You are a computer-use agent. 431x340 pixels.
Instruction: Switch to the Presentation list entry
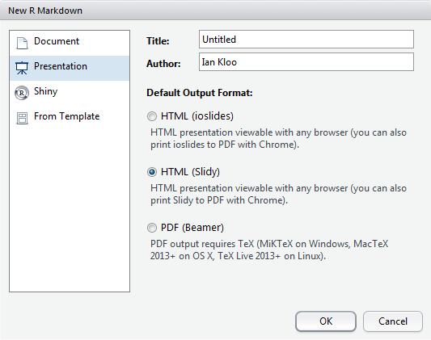pos(70,68)
